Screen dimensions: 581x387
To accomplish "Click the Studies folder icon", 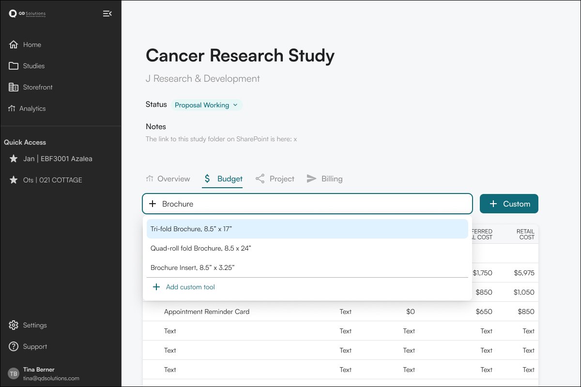I will [x=14, y=66].
